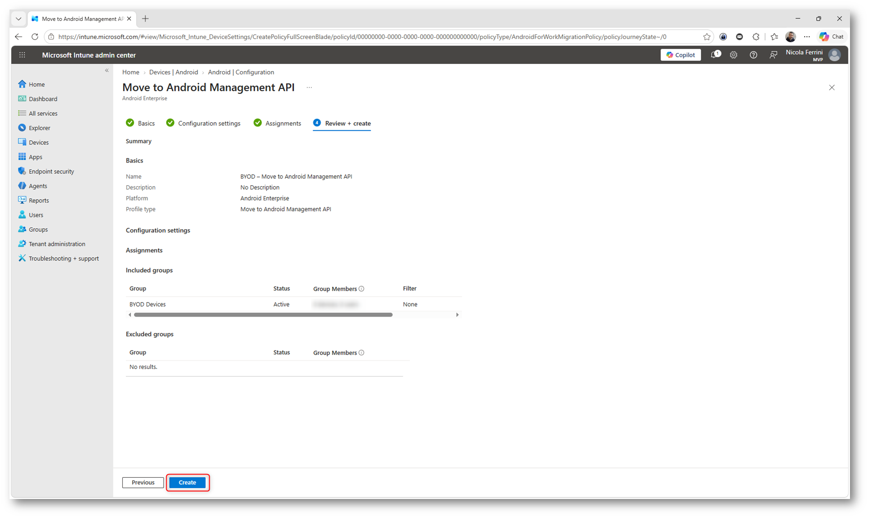Click the browser profile picture icon
This screenshot has width=869, height=518.
point(791,37)
